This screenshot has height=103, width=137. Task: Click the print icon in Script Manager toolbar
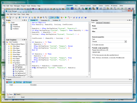tap(16, 18)
